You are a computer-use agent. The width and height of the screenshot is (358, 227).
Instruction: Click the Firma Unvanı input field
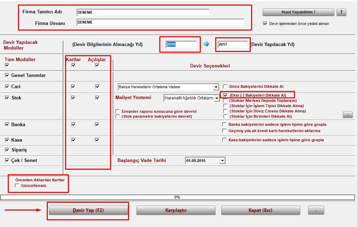160,22
